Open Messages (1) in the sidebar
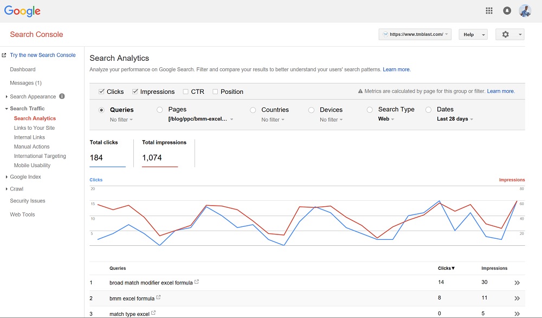This screenshot has height=318, width=542. (25, 83)
